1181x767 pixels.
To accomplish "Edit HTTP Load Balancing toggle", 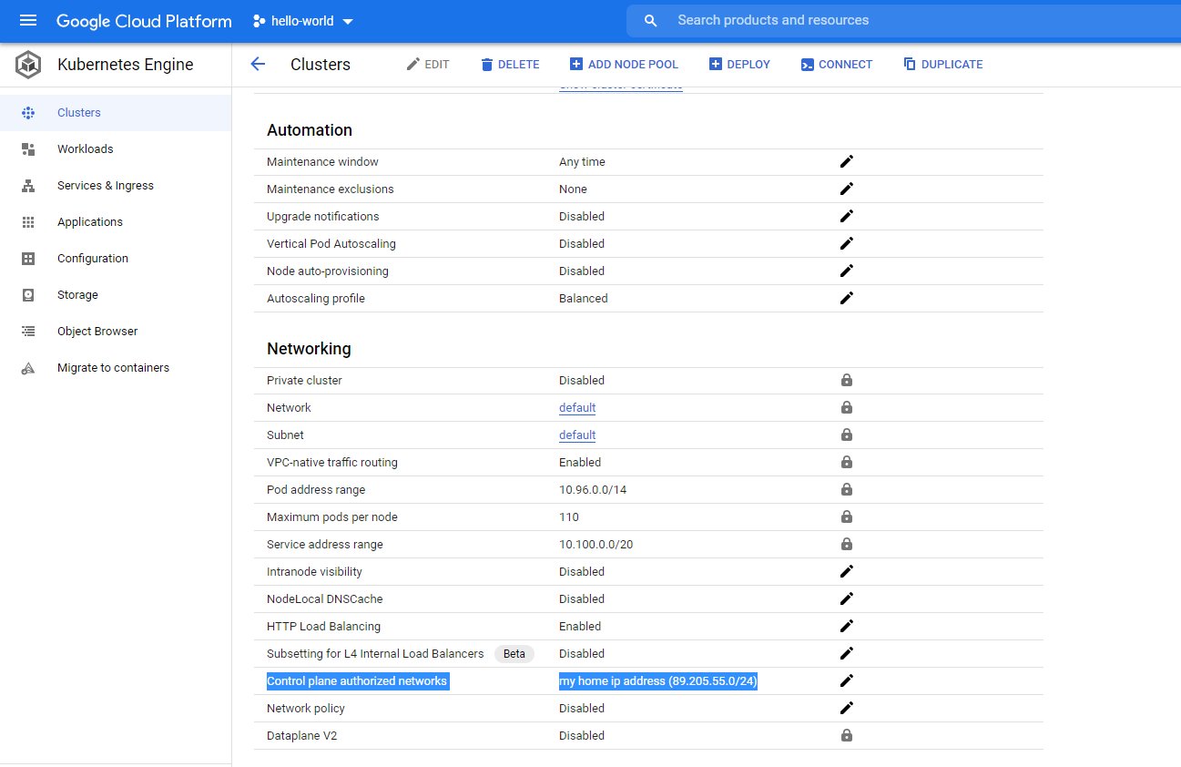I will point(846,626).
